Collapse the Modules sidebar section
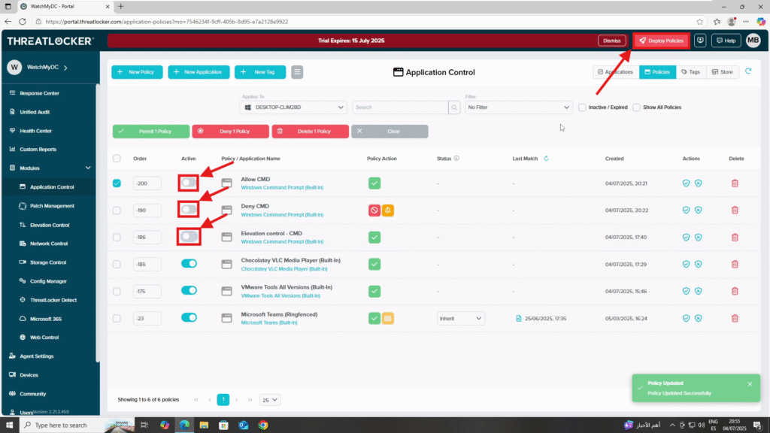770x433 pixels. (88, 168)
